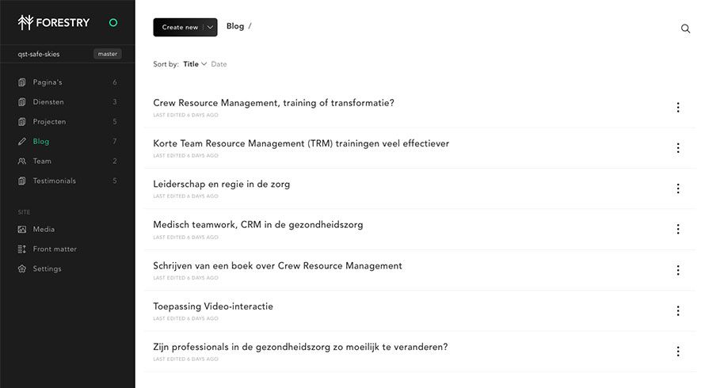Click the Create new button
Screen dimensions: 705x388
point(180,28)
